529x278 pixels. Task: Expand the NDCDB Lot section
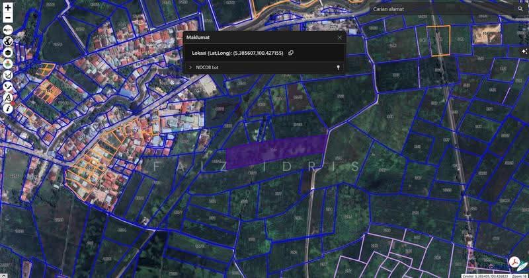click(x=190, y=67)
